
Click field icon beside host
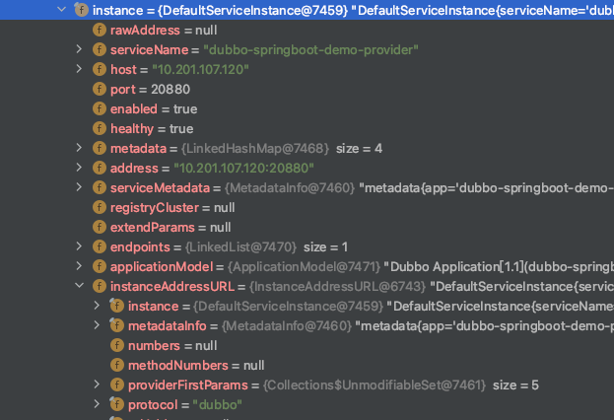[x=100, y=69]
